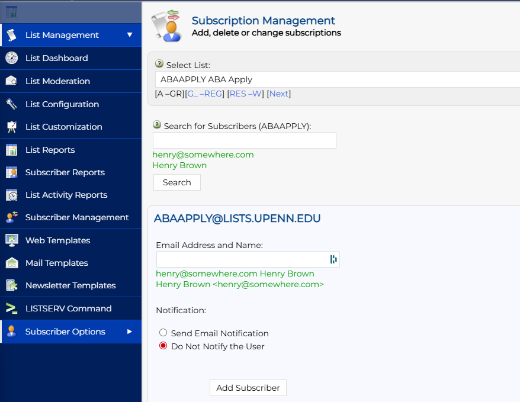
Task: Open the Select List ABAAPPLY dropdown
Action: coord(337,79)
